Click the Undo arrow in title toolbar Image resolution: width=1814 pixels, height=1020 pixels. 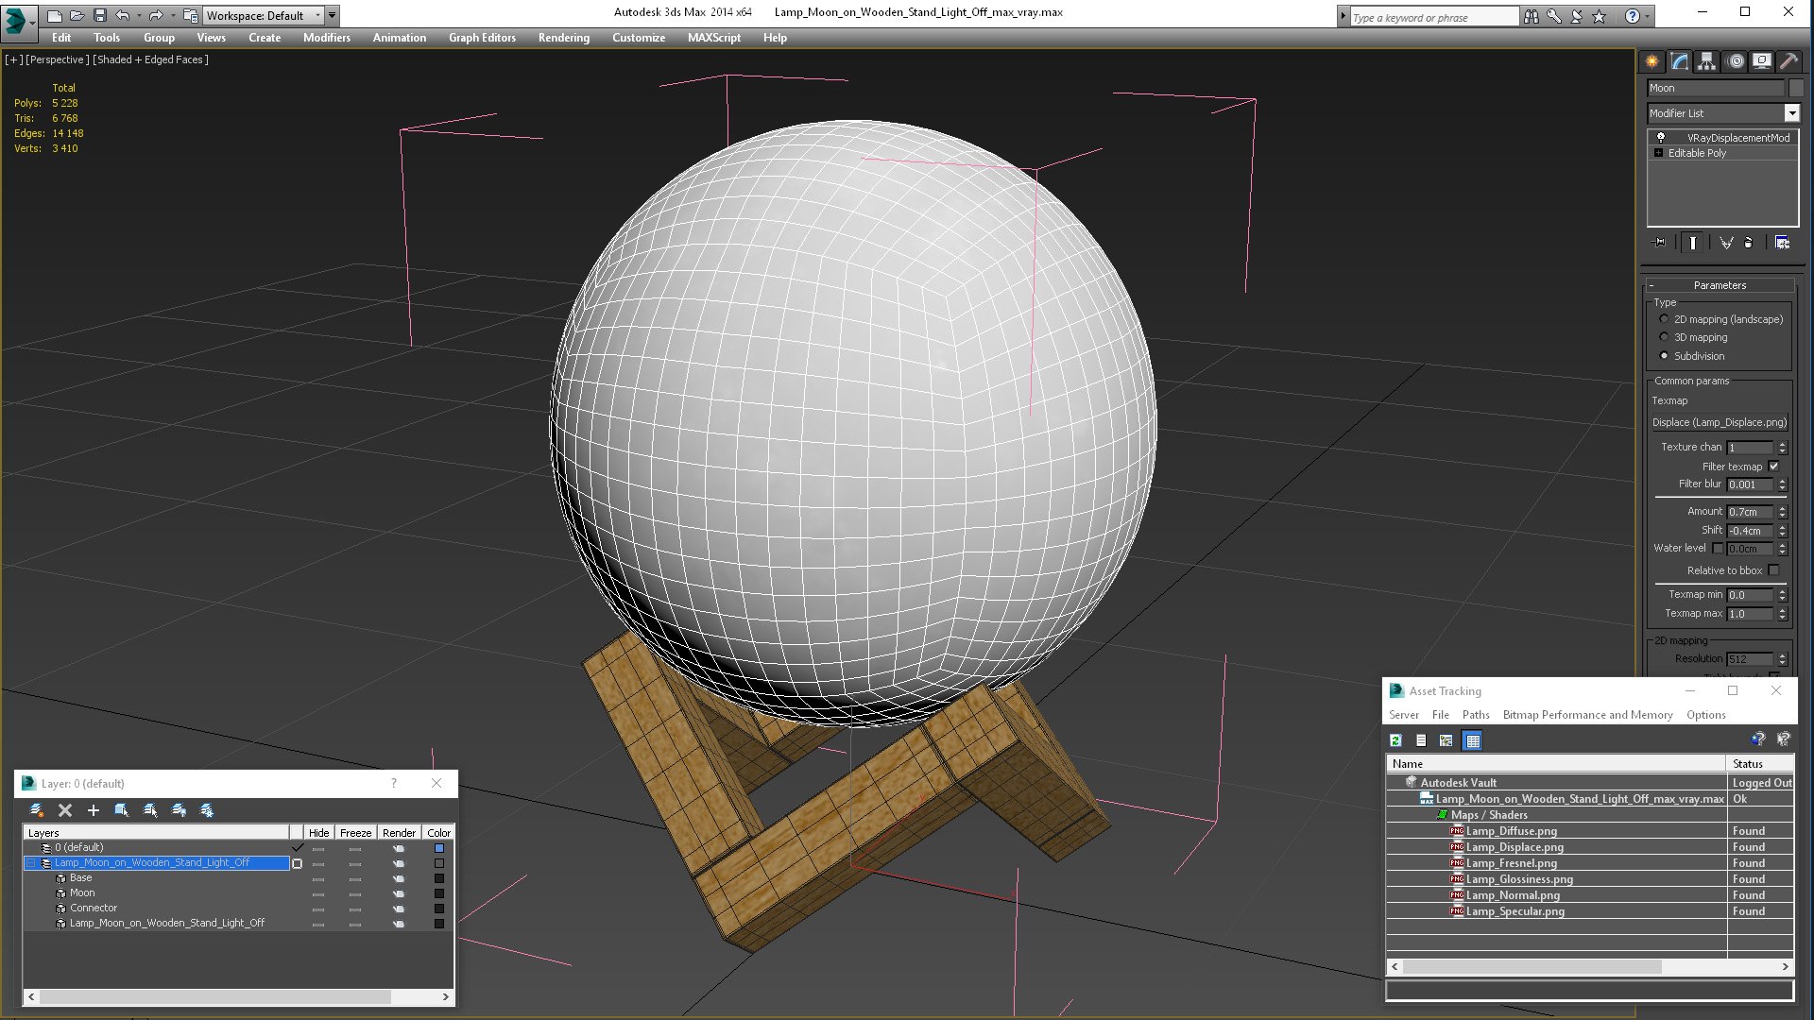[x=123, y=15]
